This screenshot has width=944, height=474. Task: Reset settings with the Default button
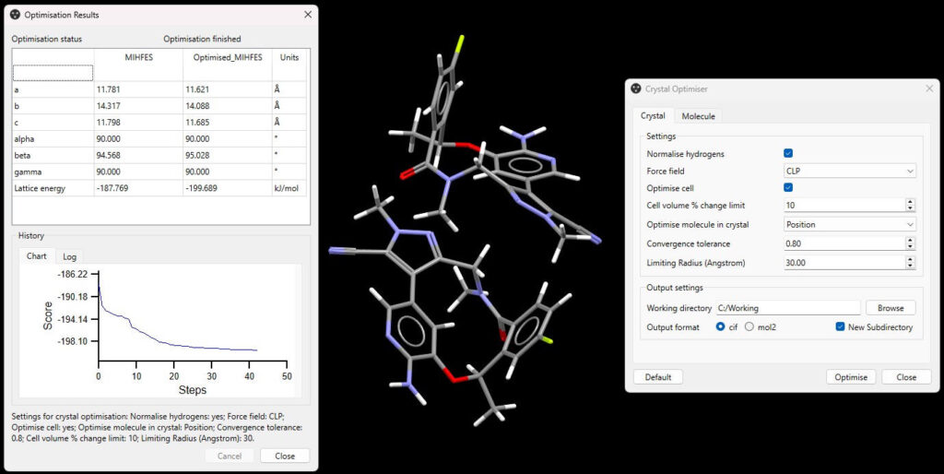(x=657, y=377)
